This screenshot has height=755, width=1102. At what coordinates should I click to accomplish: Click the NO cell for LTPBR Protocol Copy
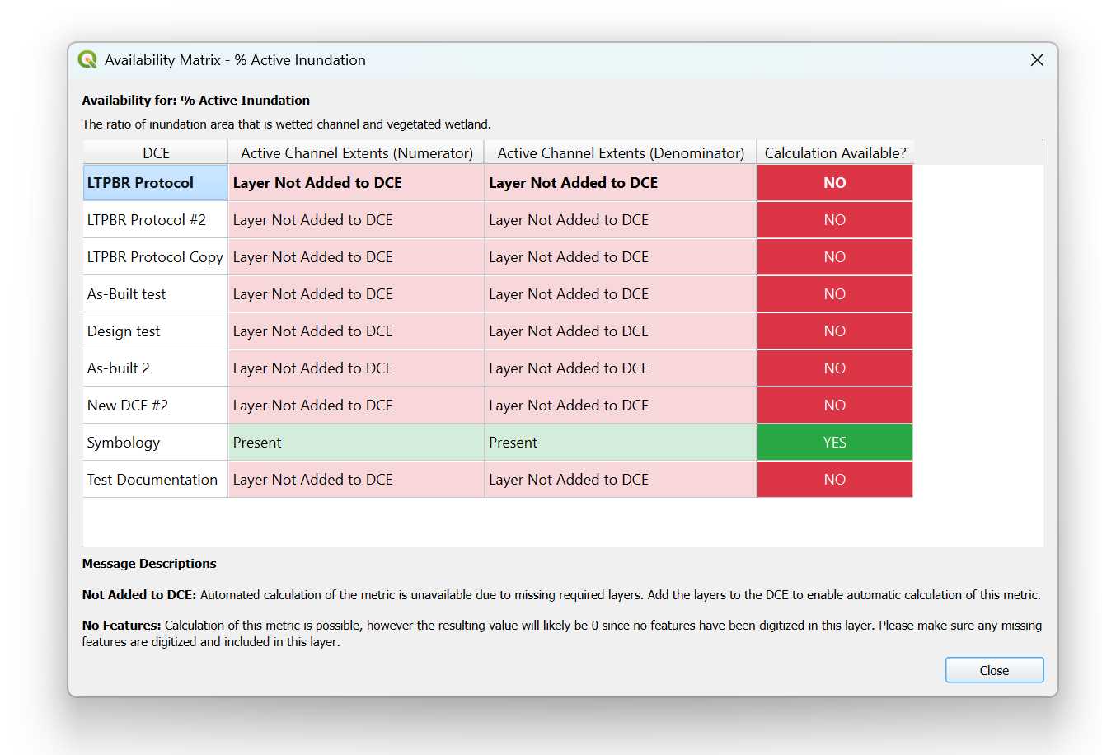coord(835,257)
